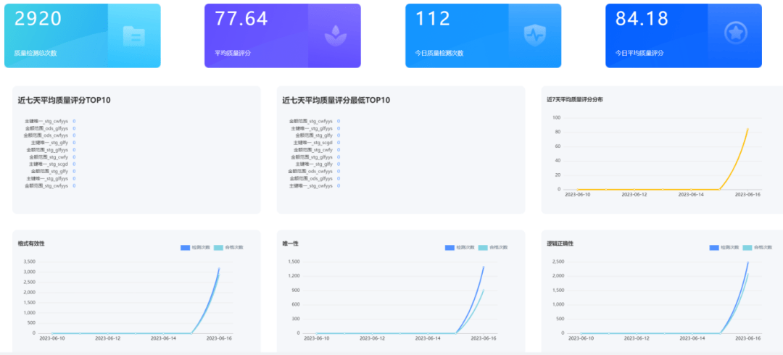Select 金额范围_ods_glfyys in 最低TOP10 list

point(310,178)
